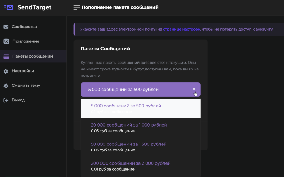284x177 pixels.
Task: Click the logout arrow icon beside Выход
Action: pos(6,100)
